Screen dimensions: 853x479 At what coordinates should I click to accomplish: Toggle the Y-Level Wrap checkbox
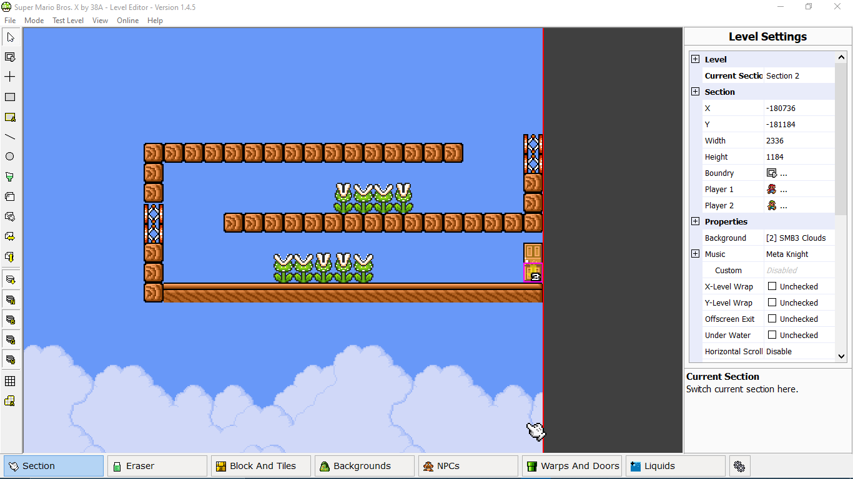tap(772, 302)
